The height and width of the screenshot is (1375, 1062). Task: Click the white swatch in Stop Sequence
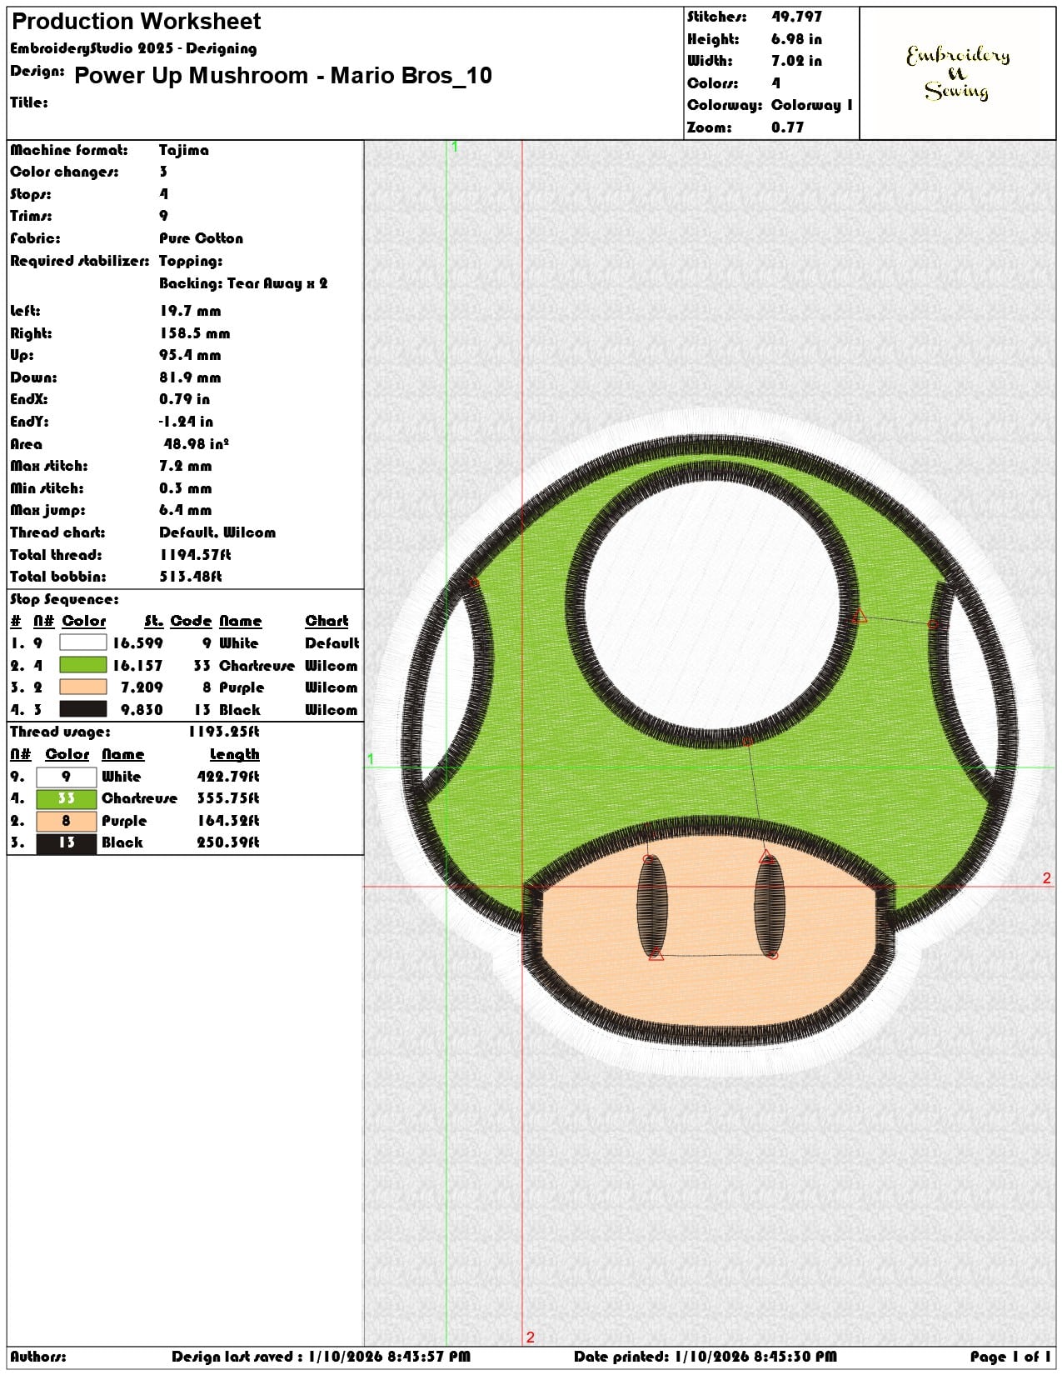[83, 642]
